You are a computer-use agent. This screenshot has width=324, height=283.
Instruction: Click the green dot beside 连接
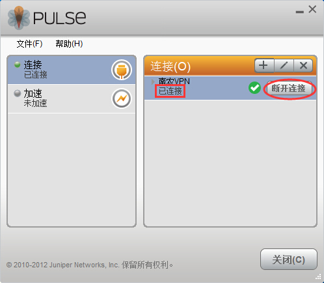(18, 65)
